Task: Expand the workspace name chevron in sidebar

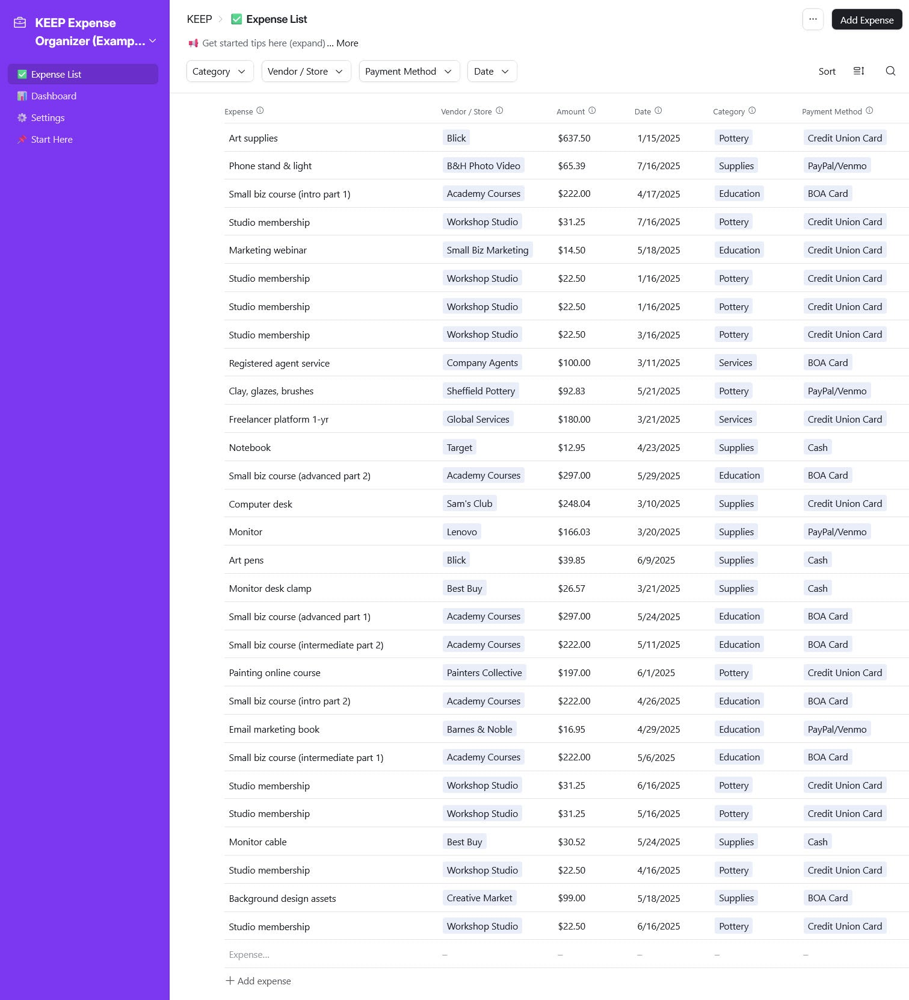Action: 153,41
